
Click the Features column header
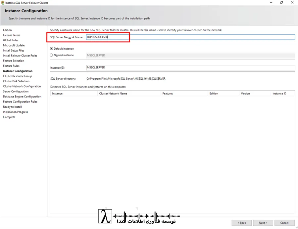click(x=184, y=94)
